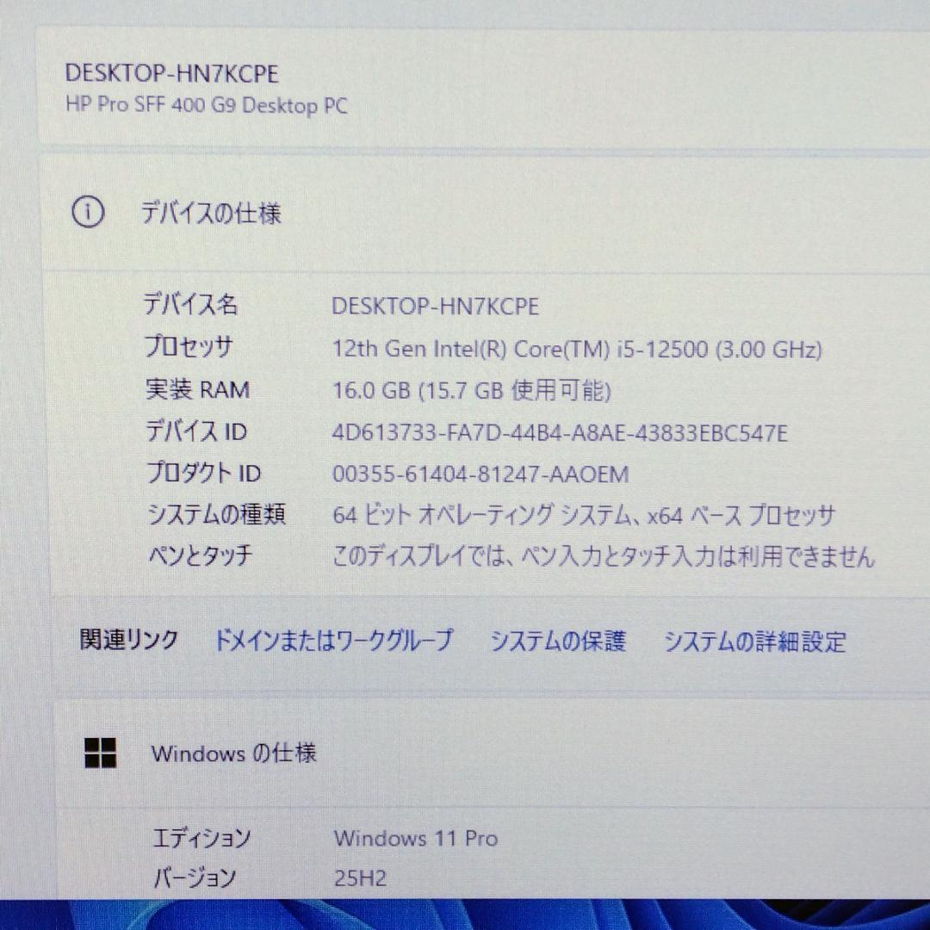Click the info icon beside デバイスの仕様
This screenshot has width=930, height=930.
point(88,212)
